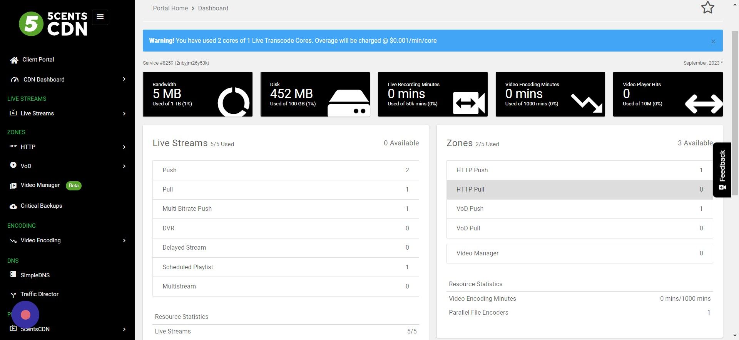Viewport: 739px width, 340px height.
Task: Click the SimpleDNS server icon
Action: pos(13,274)
